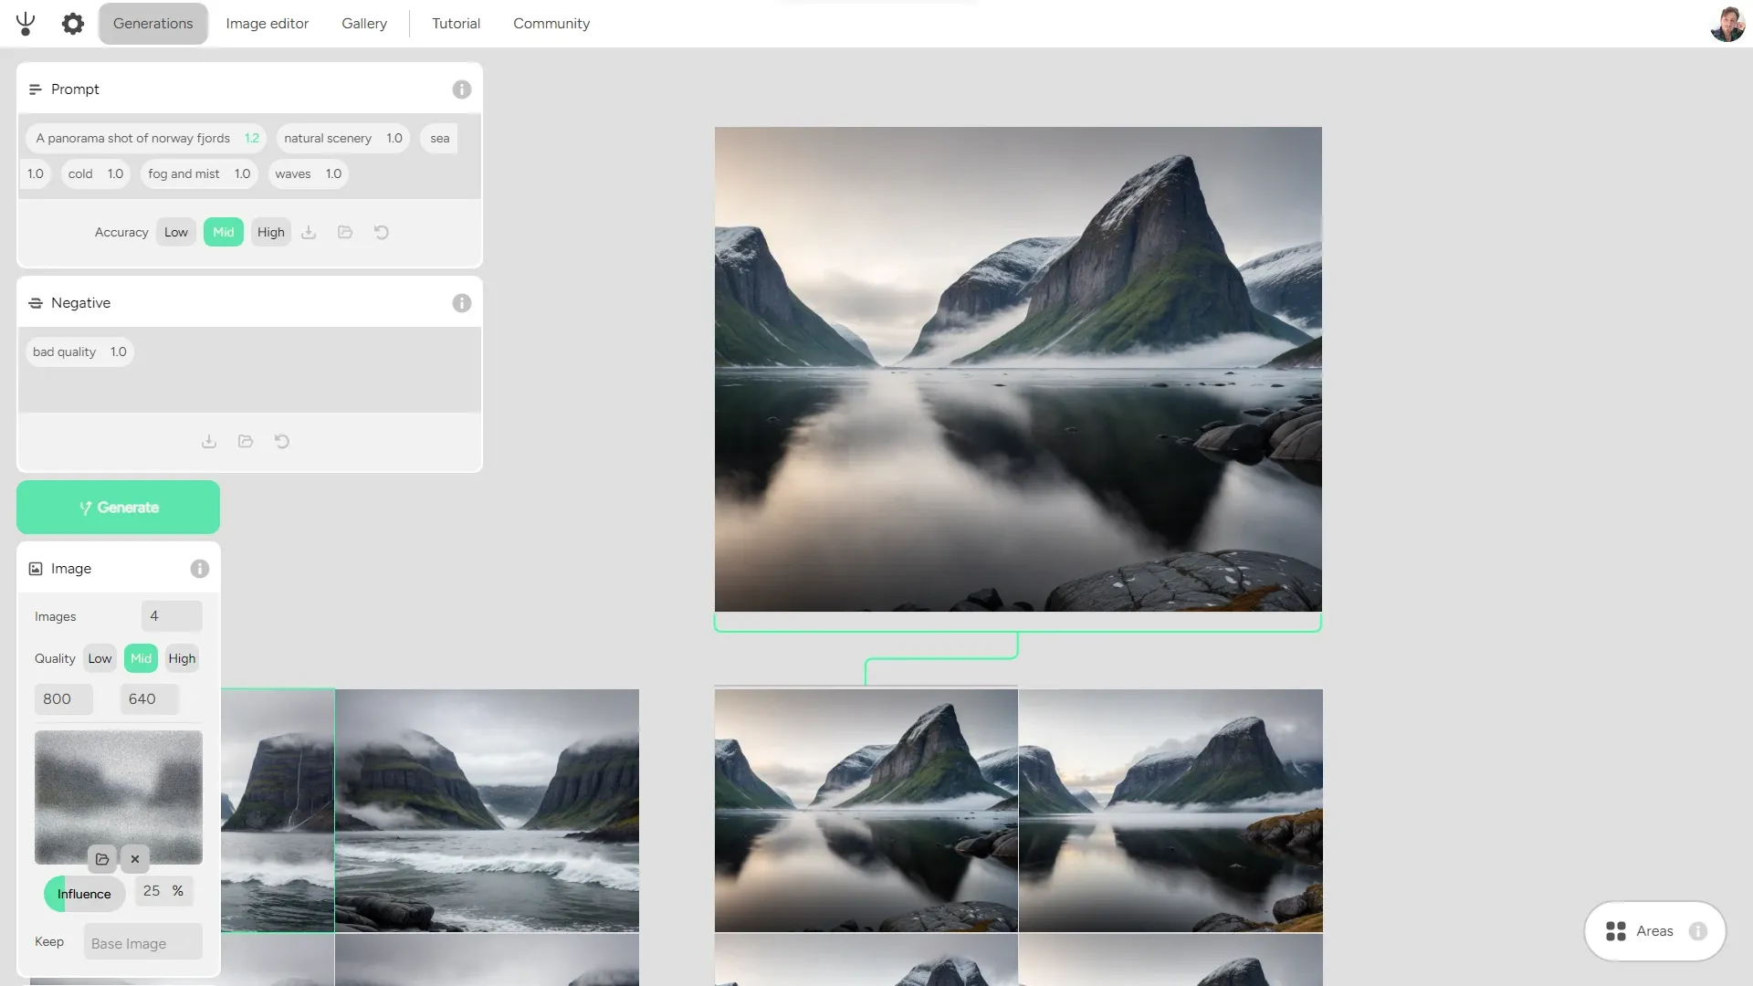The width and height of the screenshot is (1753, 986).
Task: Click the app logo icon
Action: pyautogui.click(x=26, y=24)
